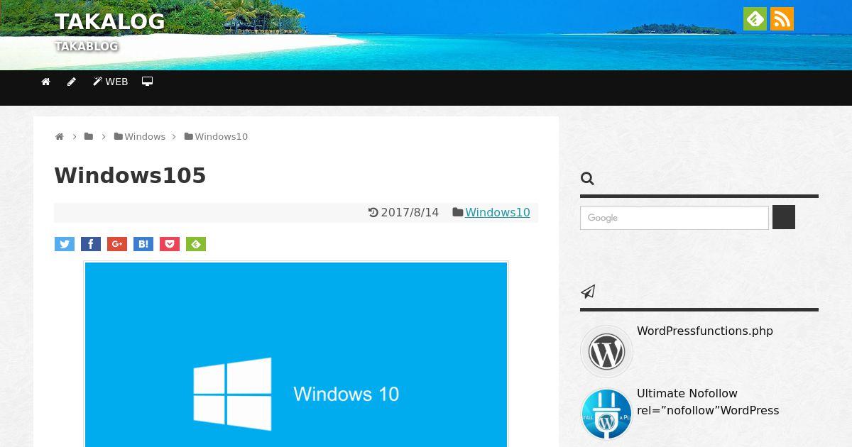Follow via green Feedly share button
This screenshot has height=447, width=852.
coord(196,244)
